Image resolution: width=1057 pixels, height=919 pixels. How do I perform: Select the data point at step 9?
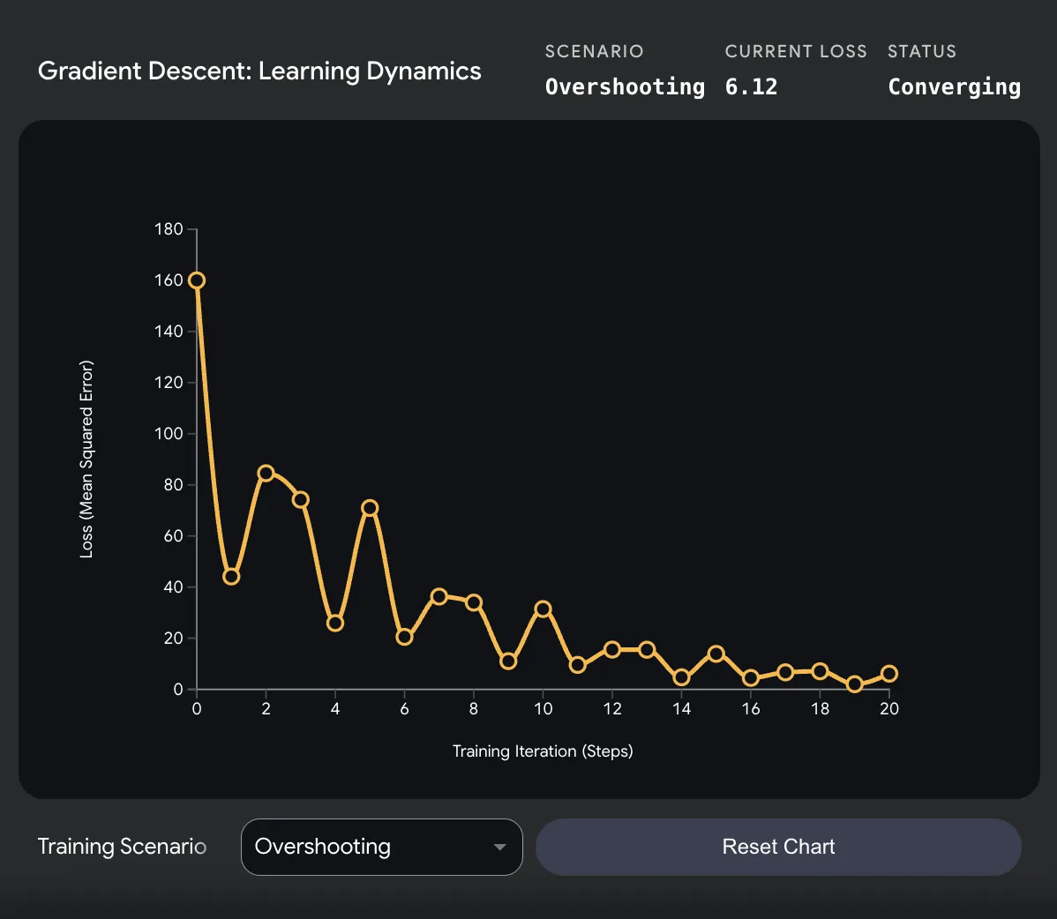508,661
